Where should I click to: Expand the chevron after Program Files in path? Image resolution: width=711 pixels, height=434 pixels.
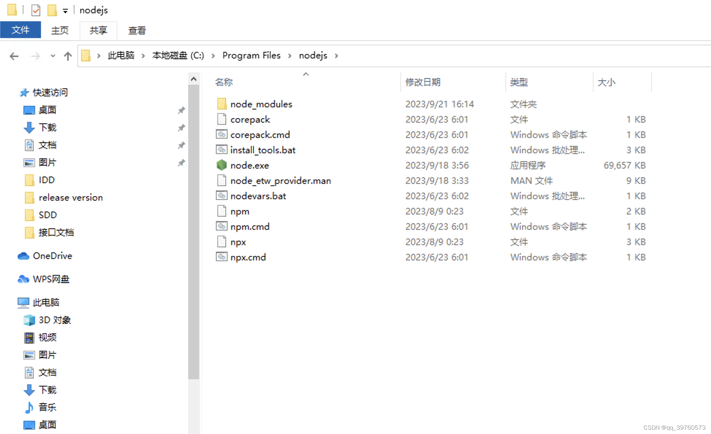coord(290,56)
